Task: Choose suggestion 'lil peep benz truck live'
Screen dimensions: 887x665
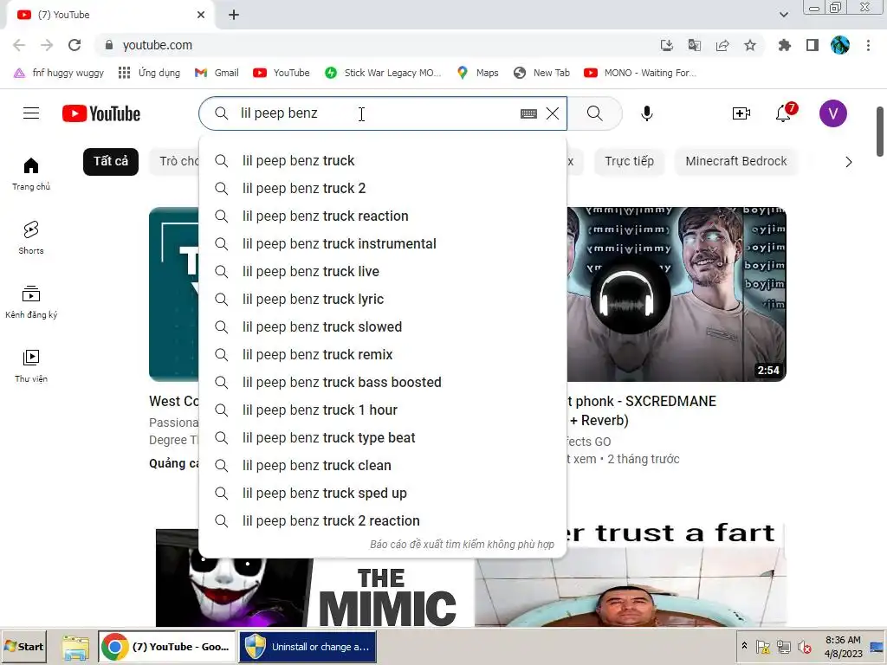Action: [383, 271]
